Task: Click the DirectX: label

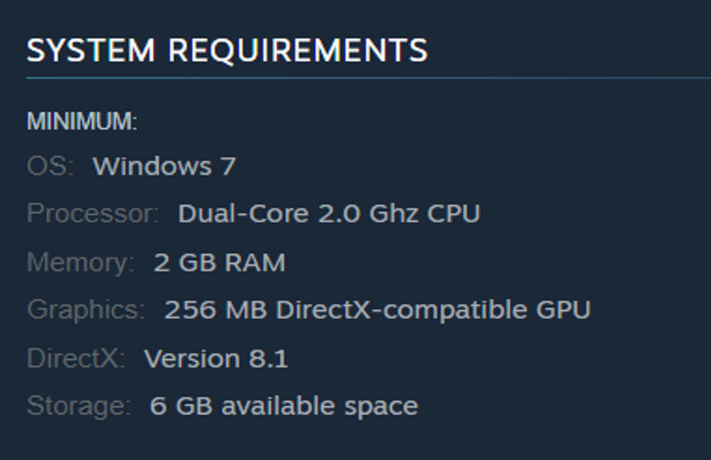Action: 76,358
